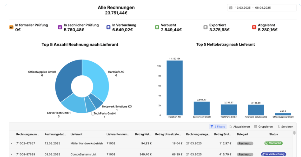
Task: Open the Sortieren sorting options
Action: 285,127
